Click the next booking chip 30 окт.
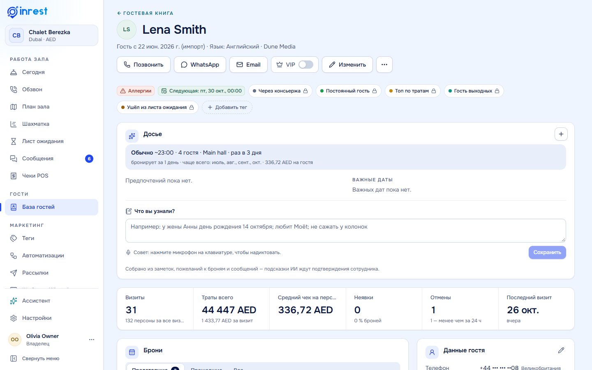This screenshot has width=592, height=370. click(201, 91)
